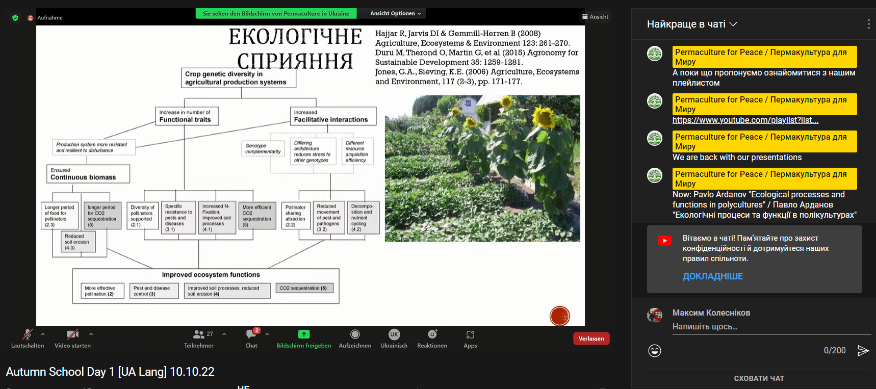This screenshot has width=876, height=389.
Task: Click the 0/200 character counter
Action: coord(835,351)
